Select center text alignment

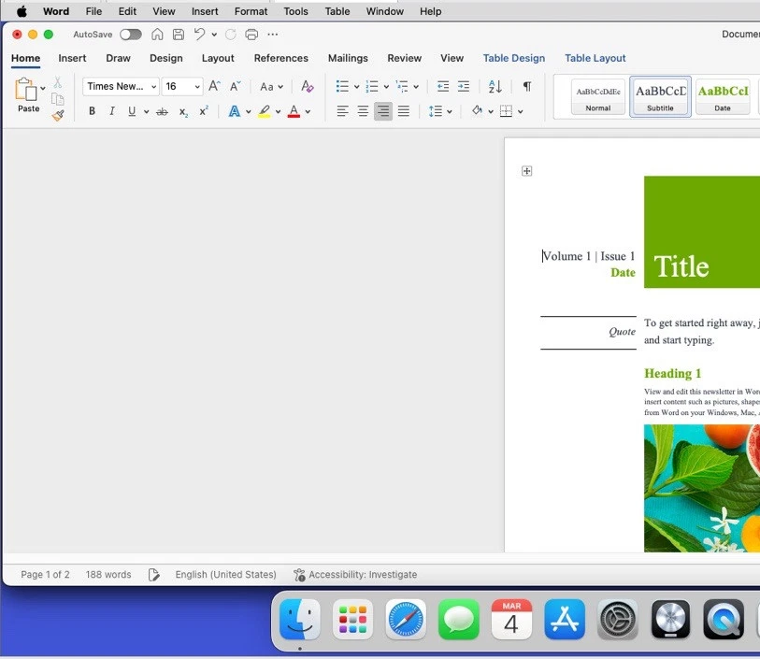click(363, 110)
